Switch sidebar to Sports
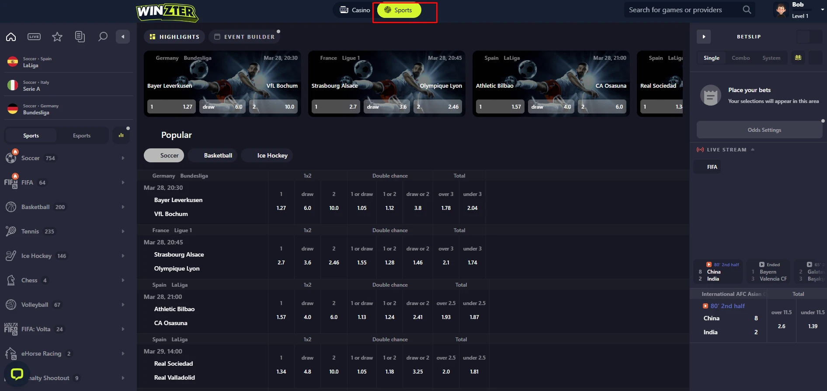 (x=31, y=135)
